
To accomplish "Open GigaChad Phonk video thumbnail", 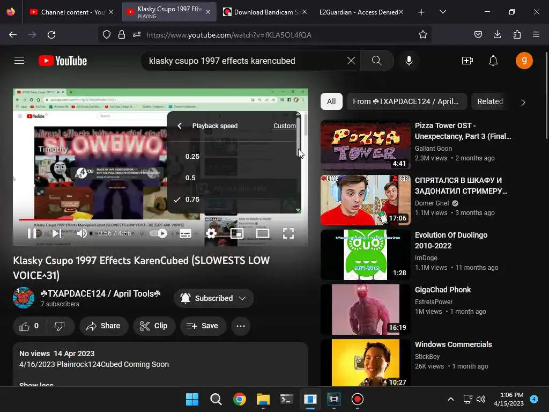I will point(365,310).
